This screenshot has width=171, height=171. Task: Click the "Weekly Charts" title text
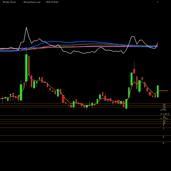tap(9, 2)
